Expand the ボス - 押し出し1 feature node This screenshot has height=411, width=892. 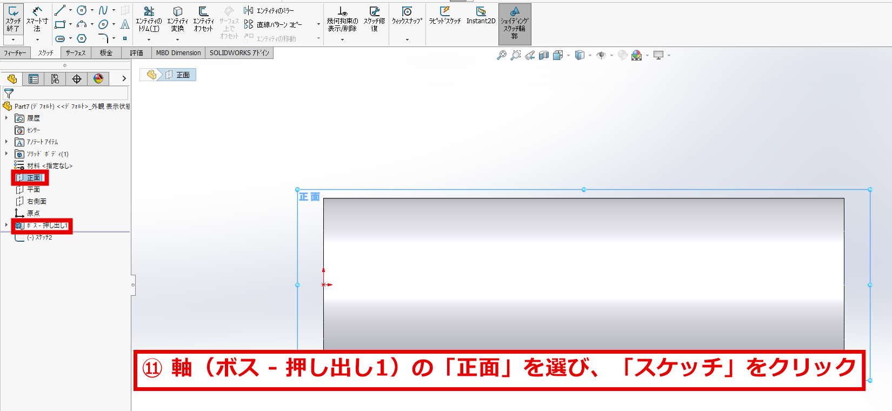point(6,225)
